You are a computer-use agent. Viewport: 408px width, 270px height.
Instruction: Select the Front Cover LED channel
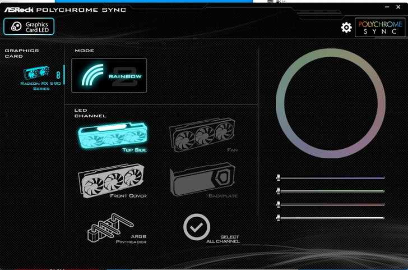tap(113, 181)
